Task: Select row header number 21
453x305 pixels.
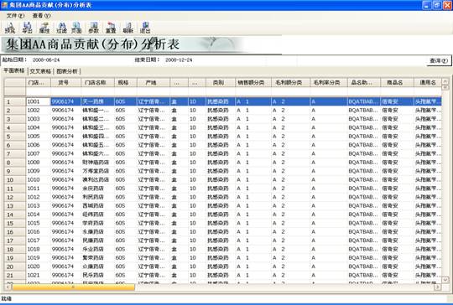Action: click(x=15, y=276)
